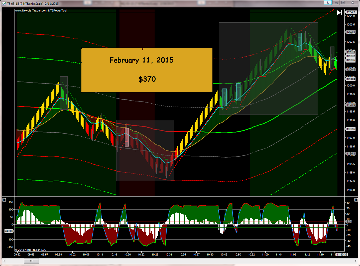Image resolution: width=360 pixels, height=266 pixels.
Task: Click the F icon beside the 150 axis label
Action: point(4,200)
